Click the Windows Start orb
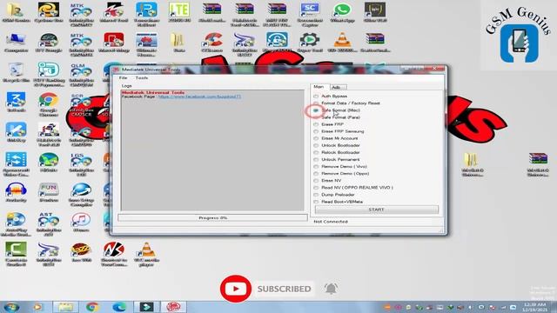Screen dimensions: 557x313 tap(11, 307)
